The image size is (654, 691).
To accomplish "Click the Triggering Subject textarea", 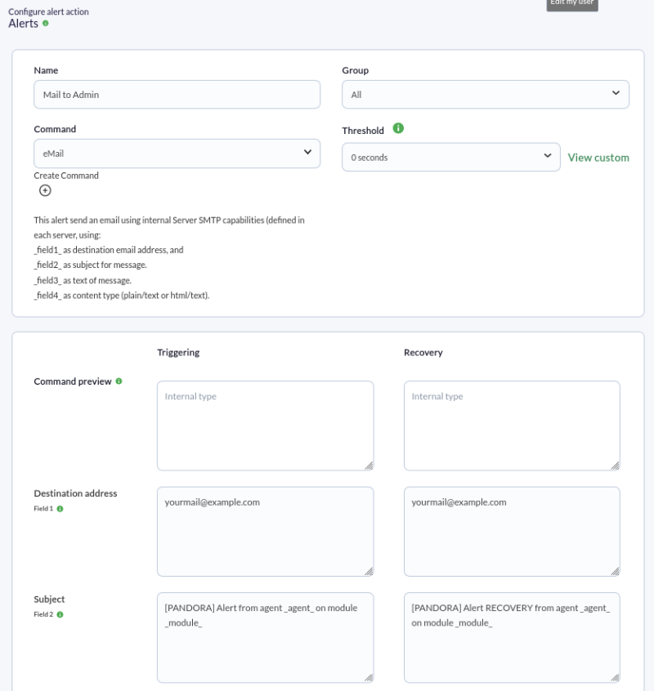I will click(x=266, y=638).
